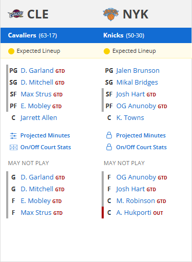Open Cavaliers Projected Minutes
The height and width of the screenshot is (262, 192).
pos(45,135)
